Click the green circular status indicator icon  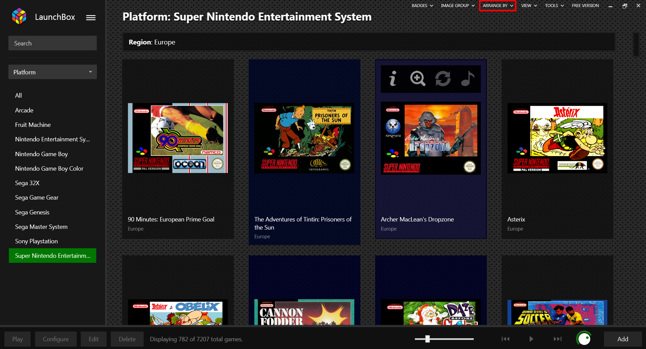tap(584, 339)
